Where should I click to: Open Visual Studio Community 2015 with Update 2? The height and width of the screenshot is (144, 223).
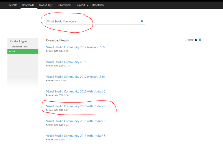(x=76, y=92)
